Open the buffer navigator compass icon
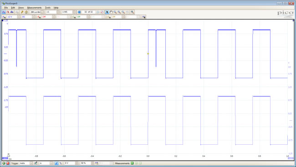Screen dimensions: 296x167 (102, 12)
